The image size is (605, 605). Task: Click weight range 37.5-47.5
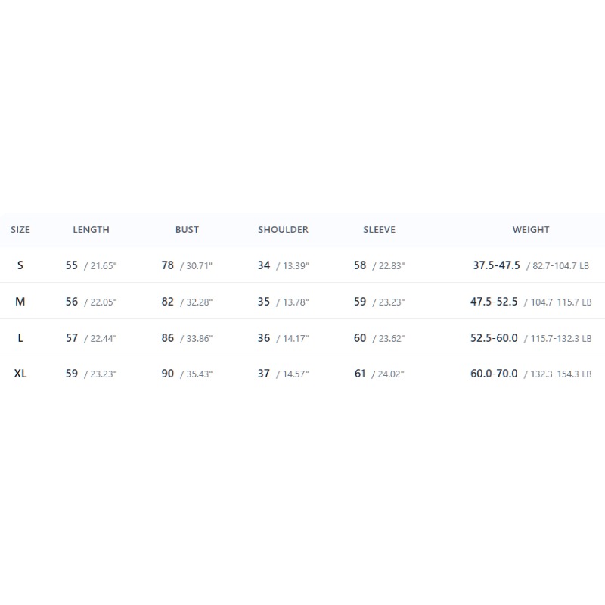[496, 265]
